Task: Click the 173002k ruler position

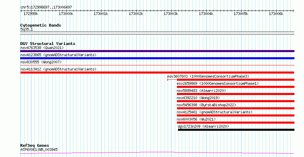Action: (x=136, y=14)
